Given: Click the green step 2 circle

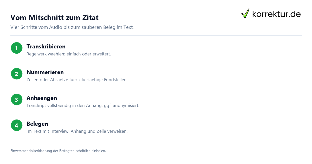Looking at the screenshot, I should pos(17,74).
